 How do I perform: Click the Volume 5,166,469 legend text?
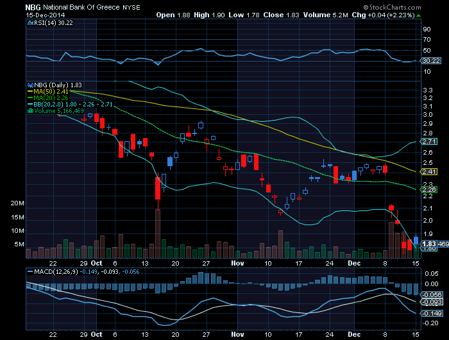click(59, 110)
